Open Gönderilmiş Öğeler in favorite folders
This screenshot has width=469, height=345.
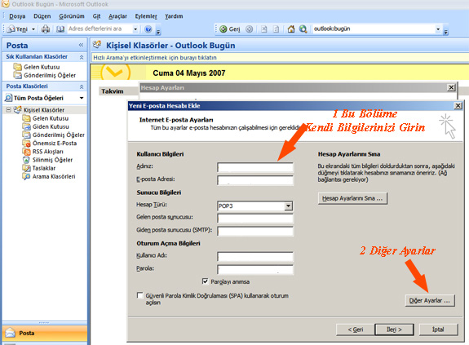[x=45, y=75]
